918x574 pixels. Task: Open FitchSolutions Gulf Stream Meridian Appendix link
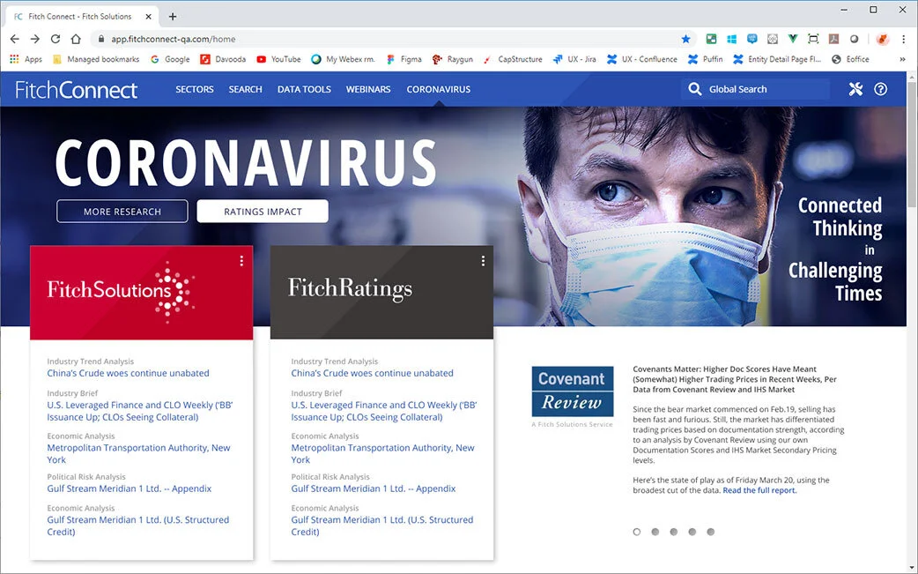click(x=129, y=488)
